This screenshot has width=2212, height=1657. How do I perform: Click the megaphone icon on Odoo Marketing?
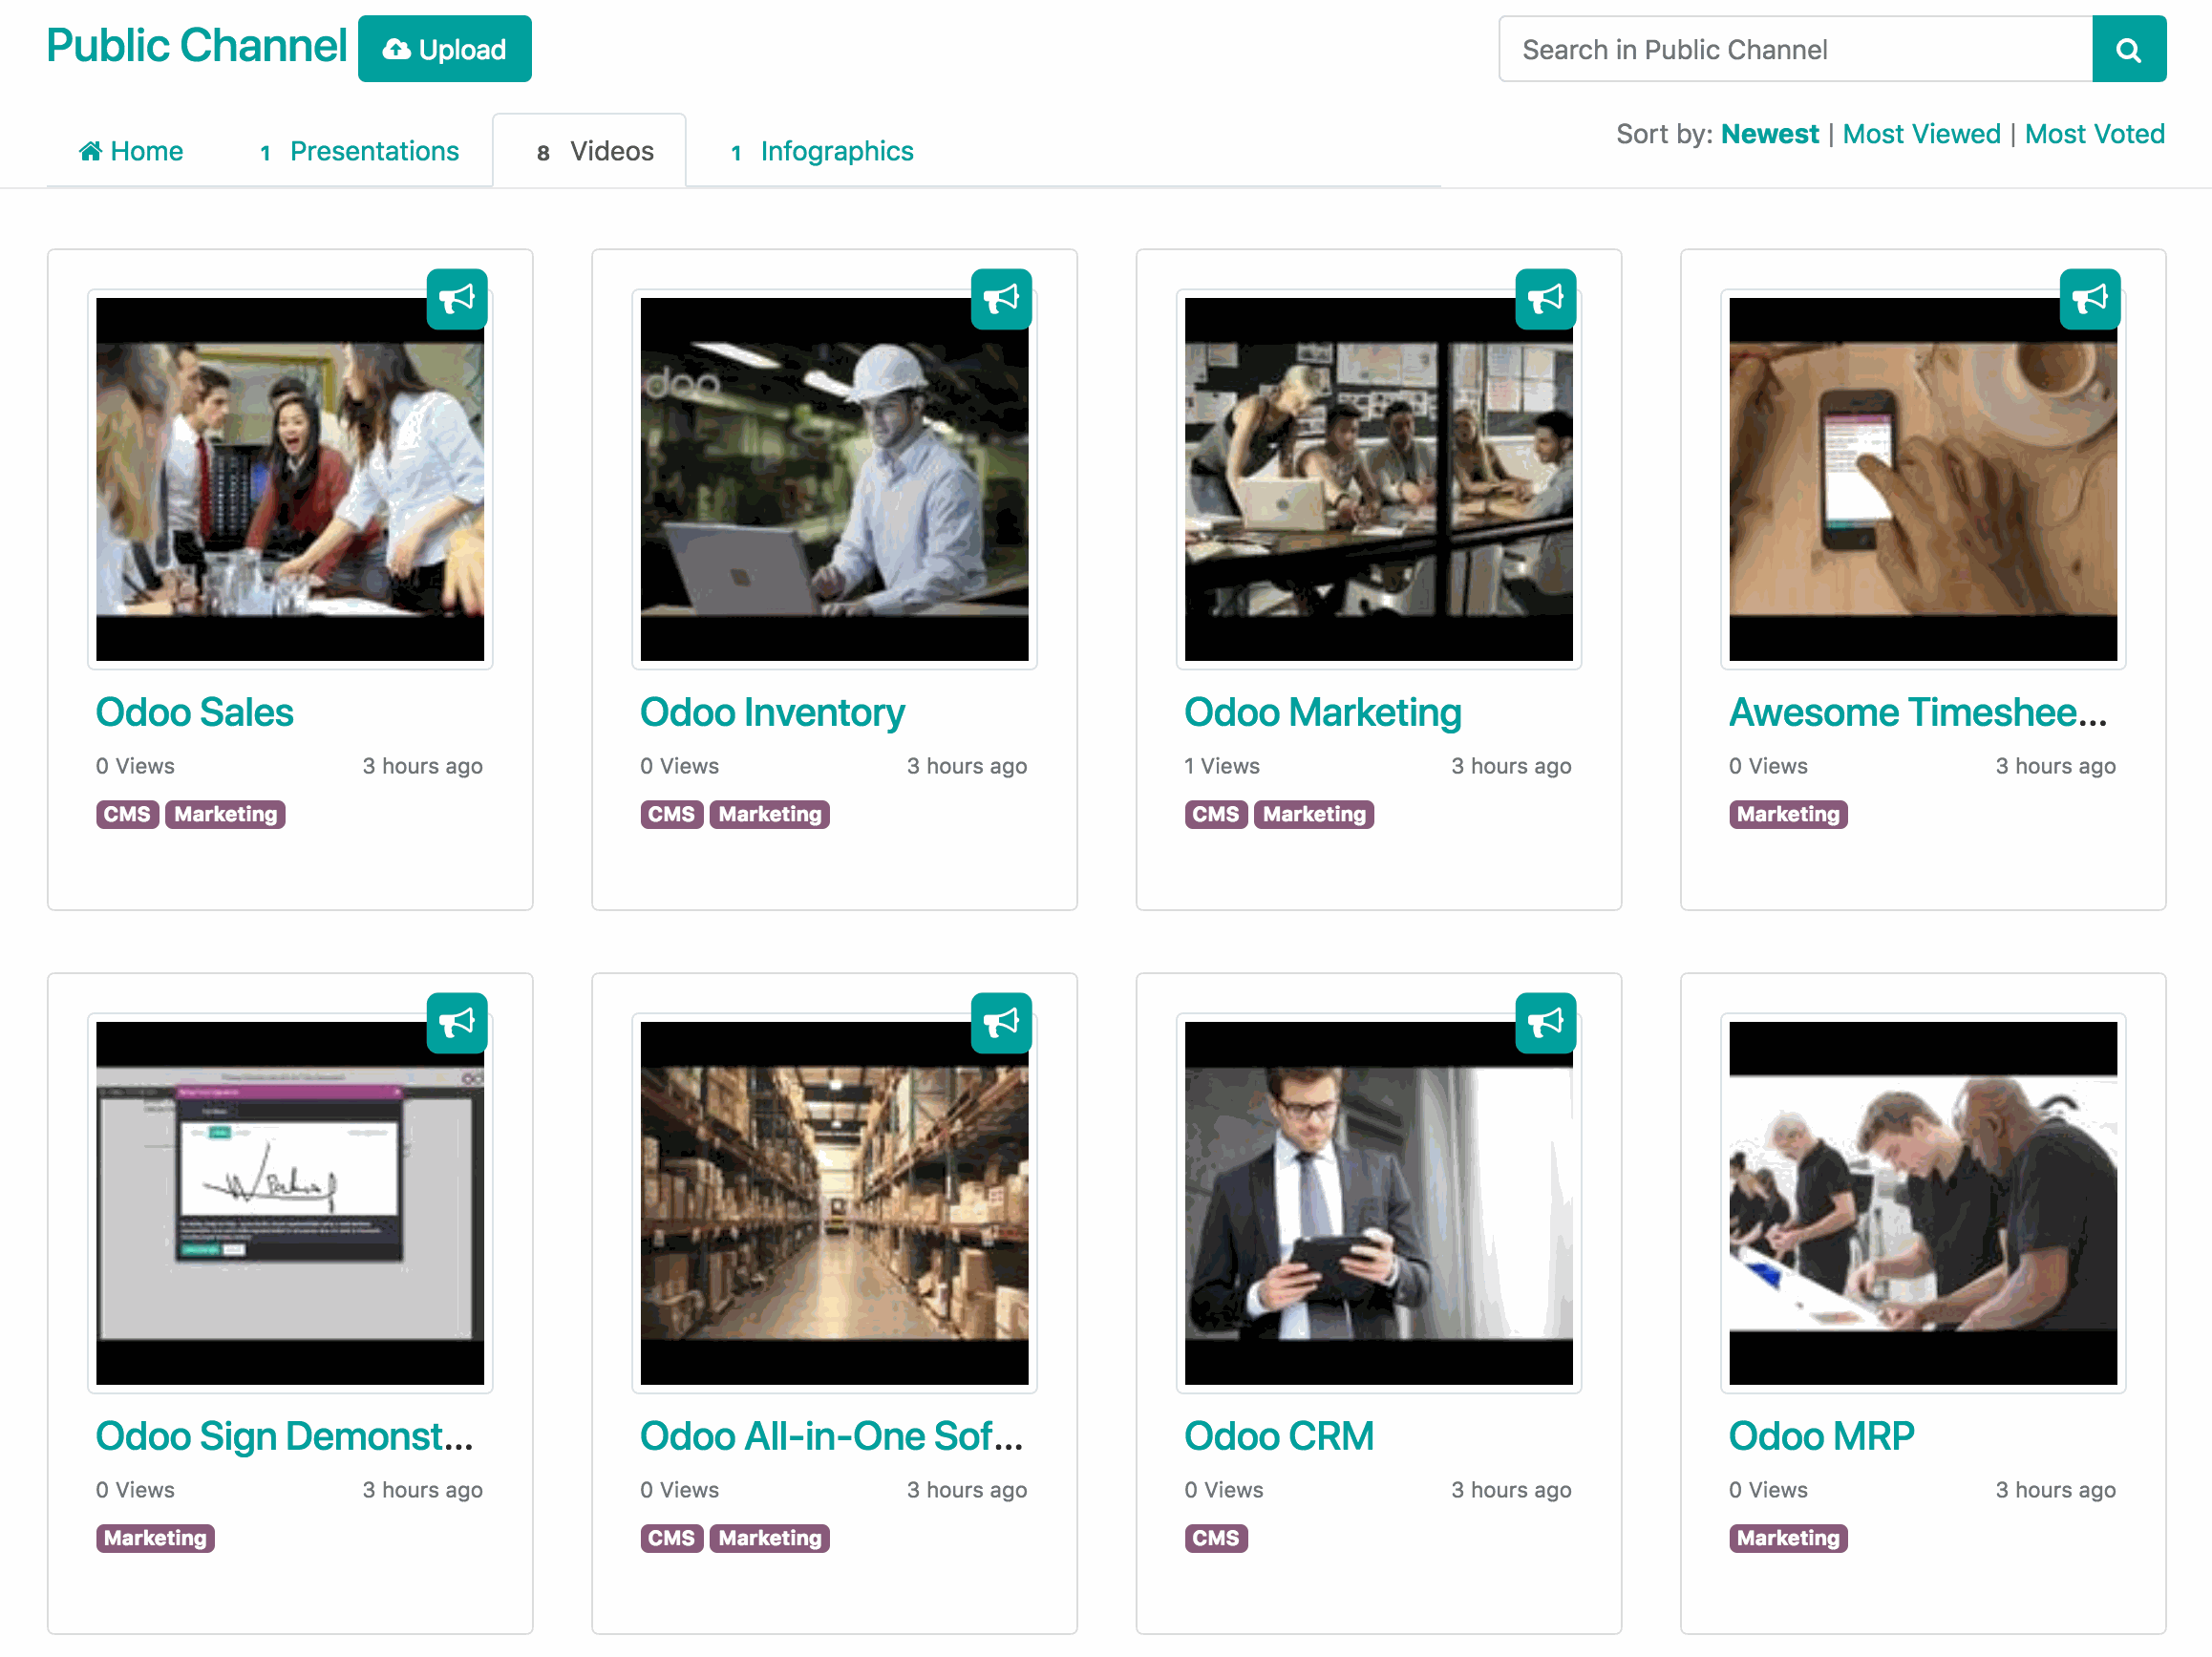[x=1545, y=298]
